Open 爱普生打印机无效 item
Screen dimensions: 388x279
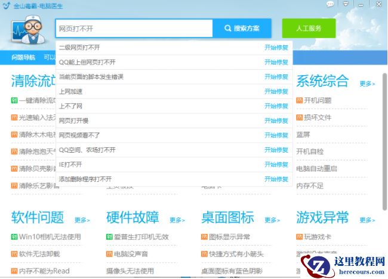click(x=141, y=237)
